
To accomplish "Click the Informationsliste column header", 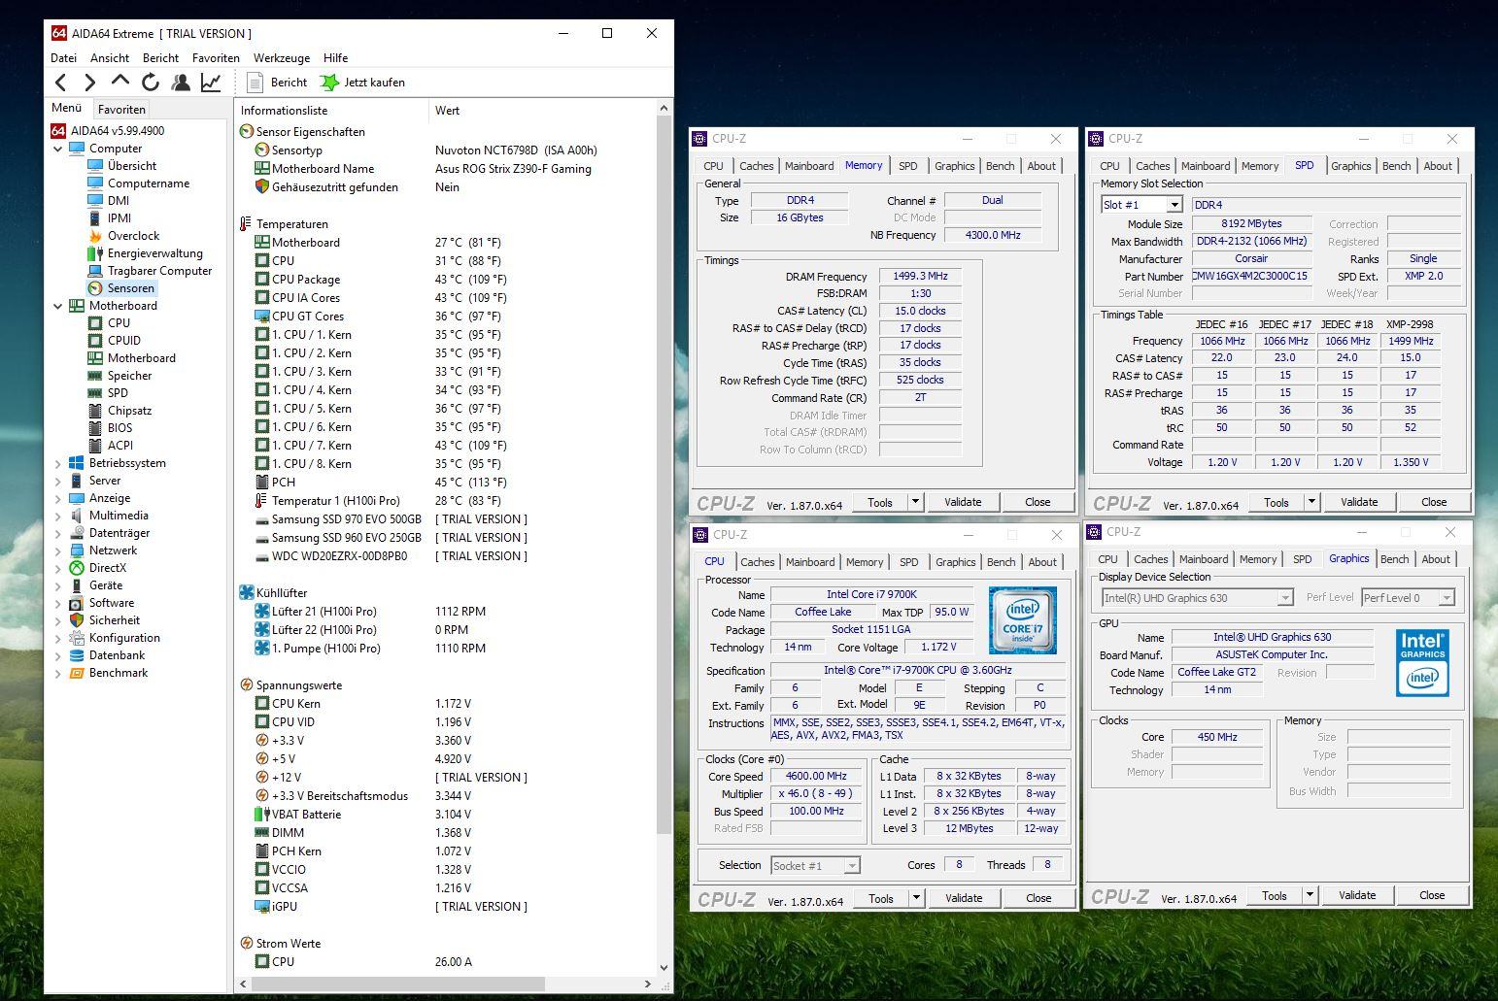I will click(x=331, y=111).
